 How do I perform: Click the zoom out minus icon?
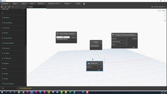[x=165, y=18]
